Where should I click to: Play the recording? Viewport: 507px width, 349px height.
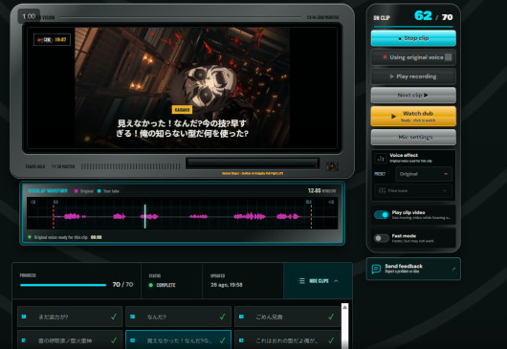[x=413, y=76]
